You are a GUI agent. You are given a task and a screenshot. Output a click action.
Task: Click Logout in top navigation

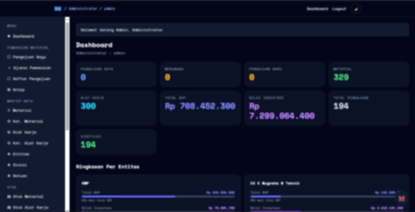tap(339, 9)
